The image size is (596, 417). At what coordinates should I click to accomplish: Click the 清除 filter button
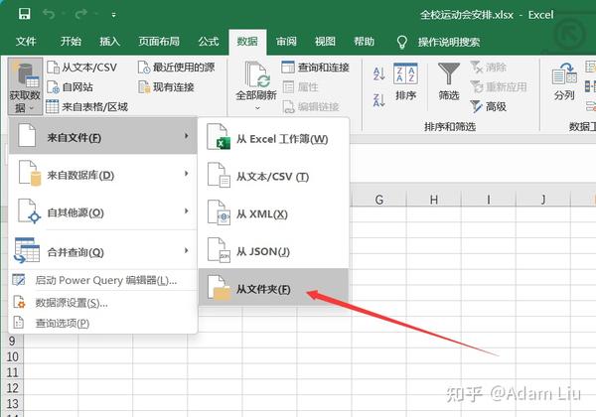point(488,68)
